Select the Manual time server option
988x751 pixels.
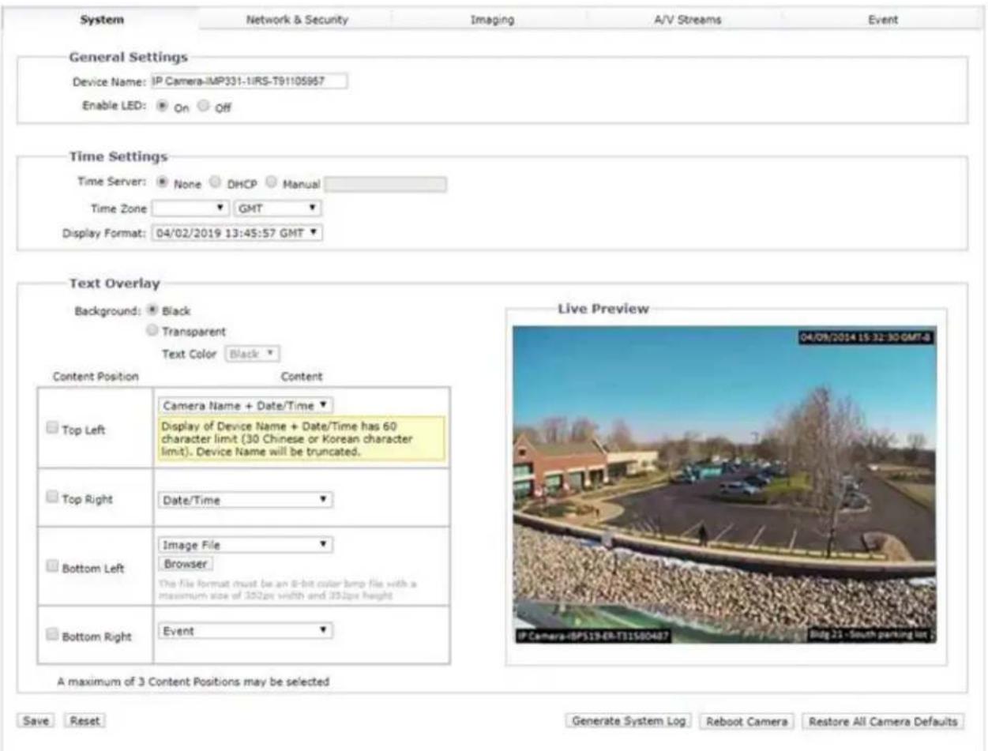click(272, 184)
